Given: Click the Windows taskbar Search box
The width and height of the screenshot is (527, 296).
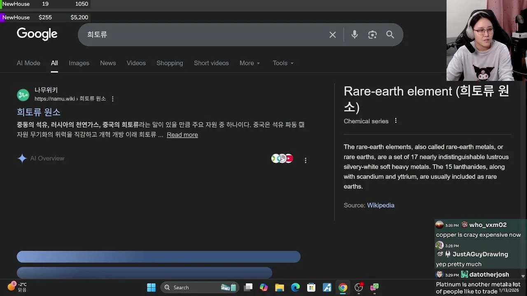Looking at the screenshot, I should [x=200, y=287].
